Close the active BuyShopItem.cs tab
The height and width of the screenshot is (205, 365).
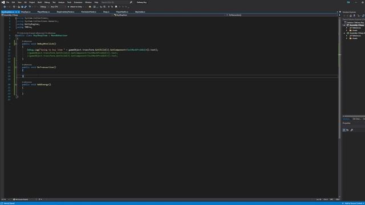coord(19,12)
